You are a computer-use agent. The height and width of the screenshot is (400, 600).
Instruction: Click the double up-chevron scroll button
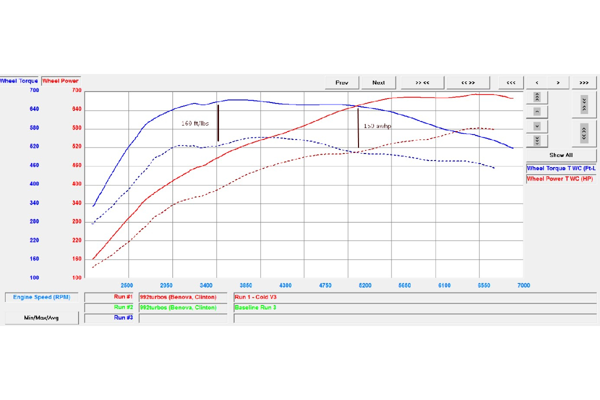(537, 97)
